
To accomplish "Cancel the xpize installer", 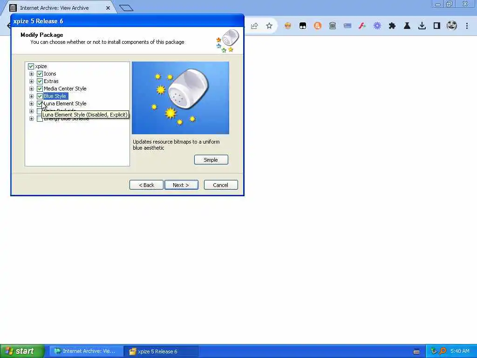I will 220,185.
